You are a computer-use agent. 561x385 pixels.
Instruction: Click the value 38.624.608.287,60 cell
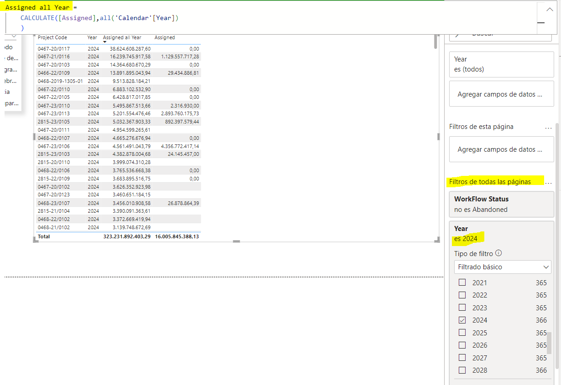coord(130,48)
